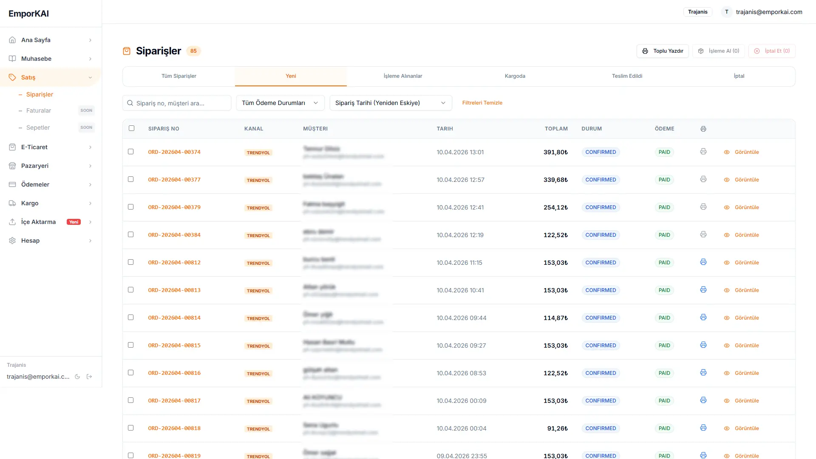Click the İşleme Al (0) button
Viewport: 816px width, 459px height.
(719, 51)
